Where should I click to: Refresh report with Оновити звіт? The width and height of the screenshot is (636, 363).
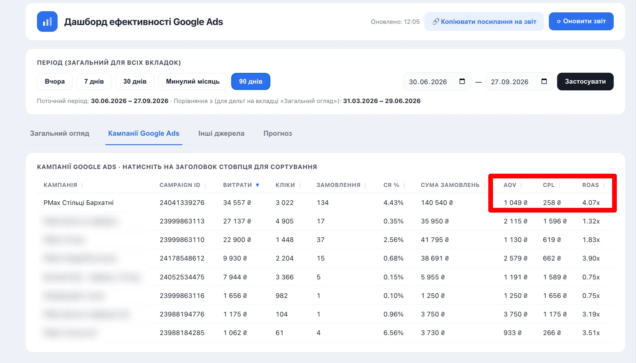click(x=581, y=21)
